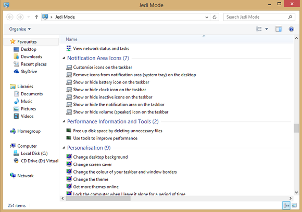Open the recent locations dropdown arrow

(29, 17)
